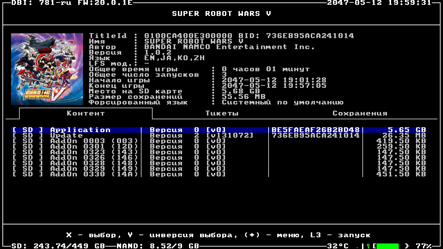This screenshot has height=249, width=443.
Task: Click the SD card storage usage indicator
Action: pyautogui.click(x=58, y=246)
